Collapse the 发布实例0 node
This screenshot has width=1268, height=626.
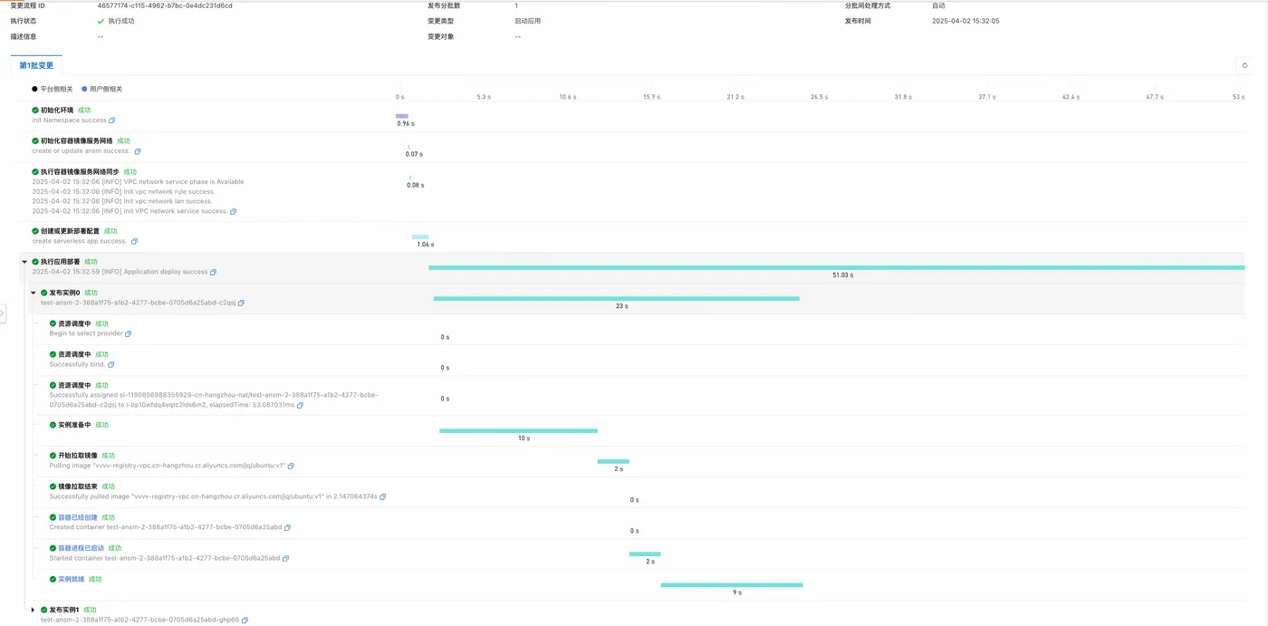34,293
